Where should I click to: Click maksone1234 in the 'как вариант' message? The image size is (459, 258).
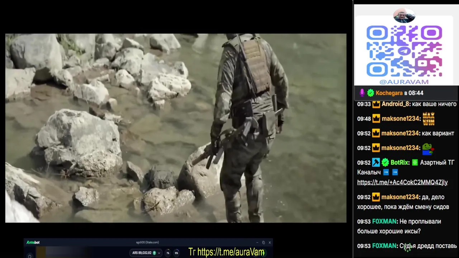coord(399,133)
